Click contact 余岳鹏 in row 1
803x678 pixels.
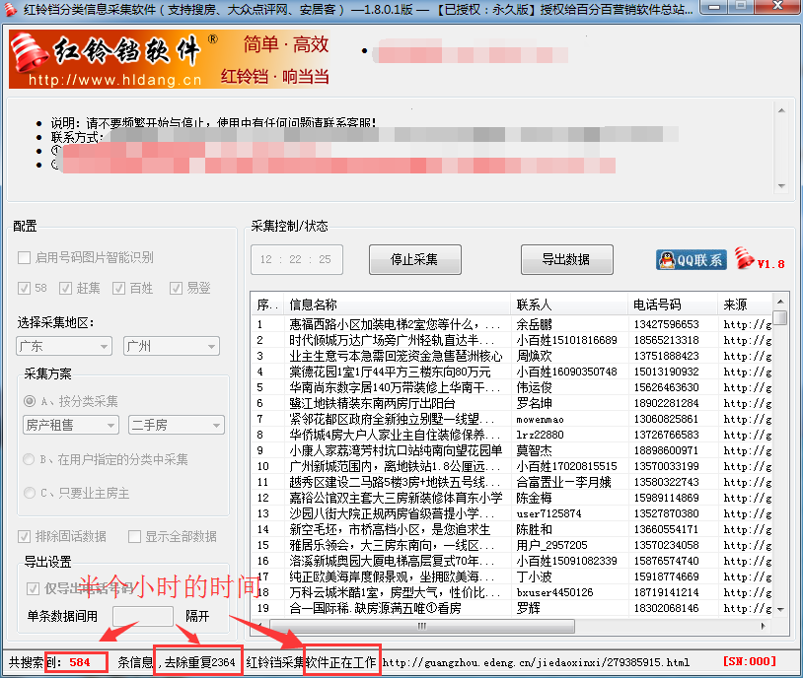tap(534, 324)
